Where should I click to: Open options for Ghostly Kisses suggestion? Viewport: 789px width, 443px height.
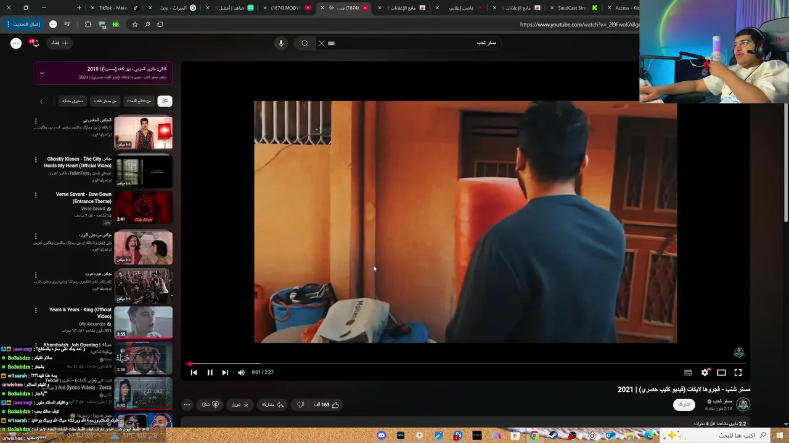click(36, 159)
